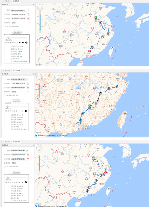Expand vehicle list arrow in panel ending 2022-09-07
Image resolution: width=149 pixels, height=207 pixels.
click(x=28, y=151)
